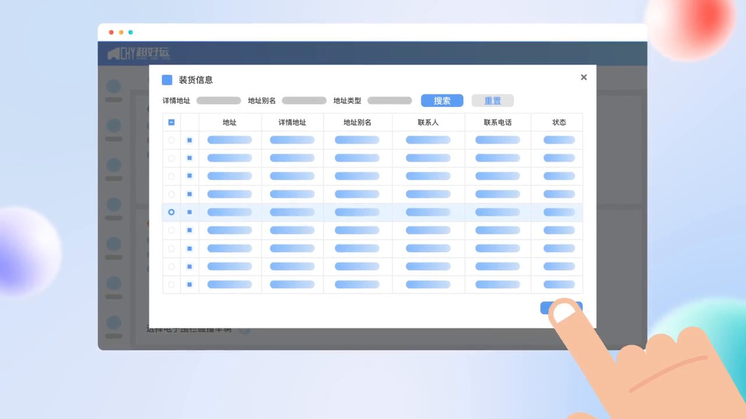Click the 搜索 search button
Image resolution: width=746 pixels, height=419 pixels.
pyautogui.click(x=442, y=101)
